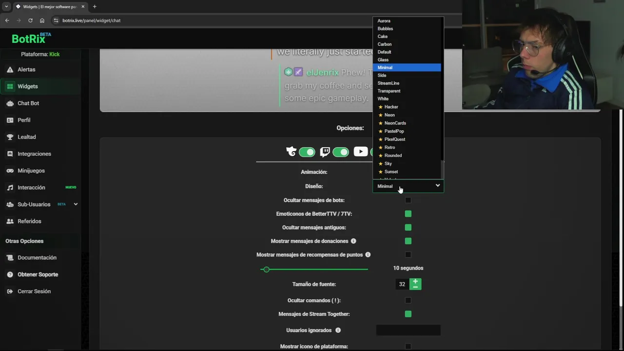
Task: Select Aurora design option
Action: 407,21
